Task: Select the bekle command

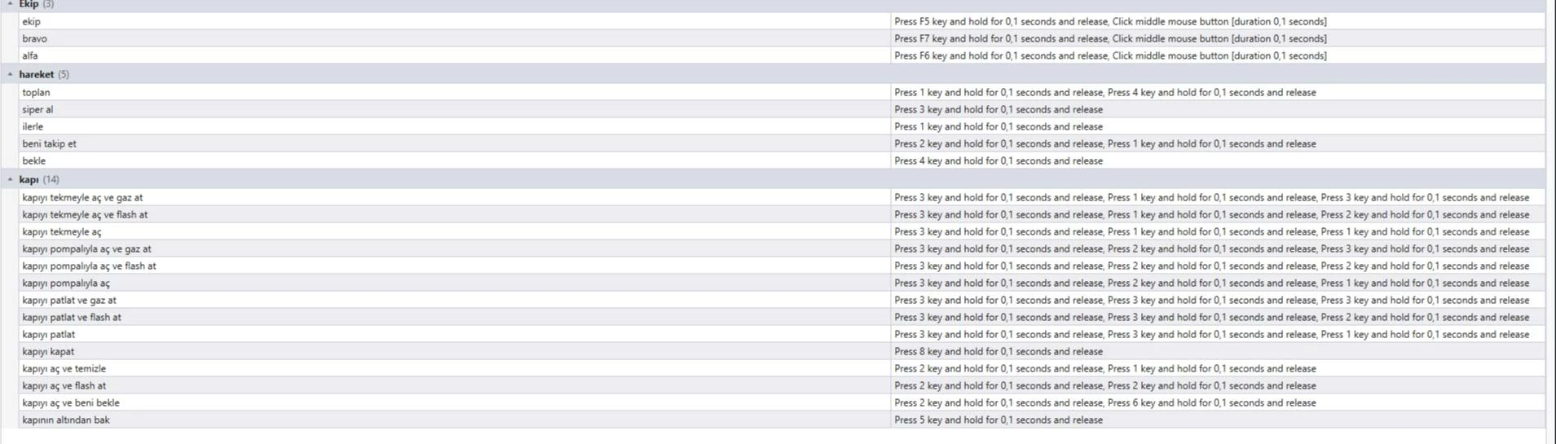Action: pos(34,160)
